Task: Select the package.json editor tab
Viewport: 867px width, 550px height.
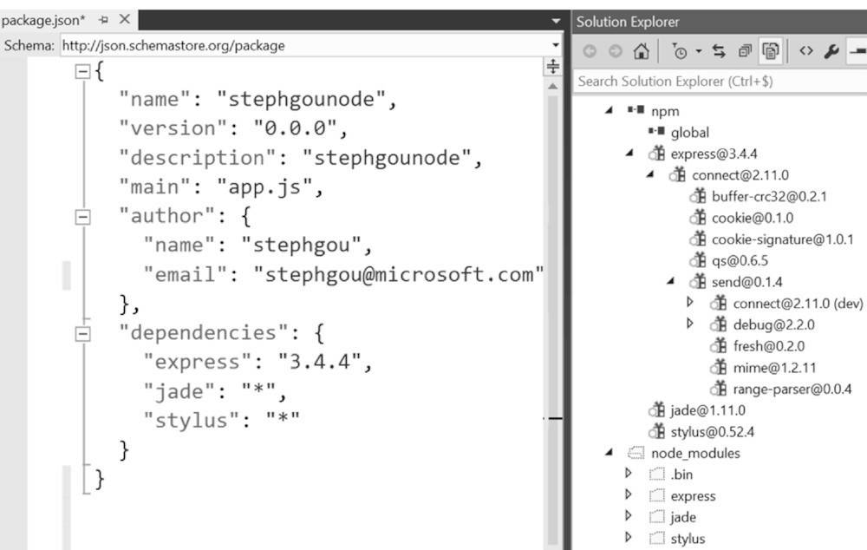Action: pyautogui.click(x=43, y=19)
